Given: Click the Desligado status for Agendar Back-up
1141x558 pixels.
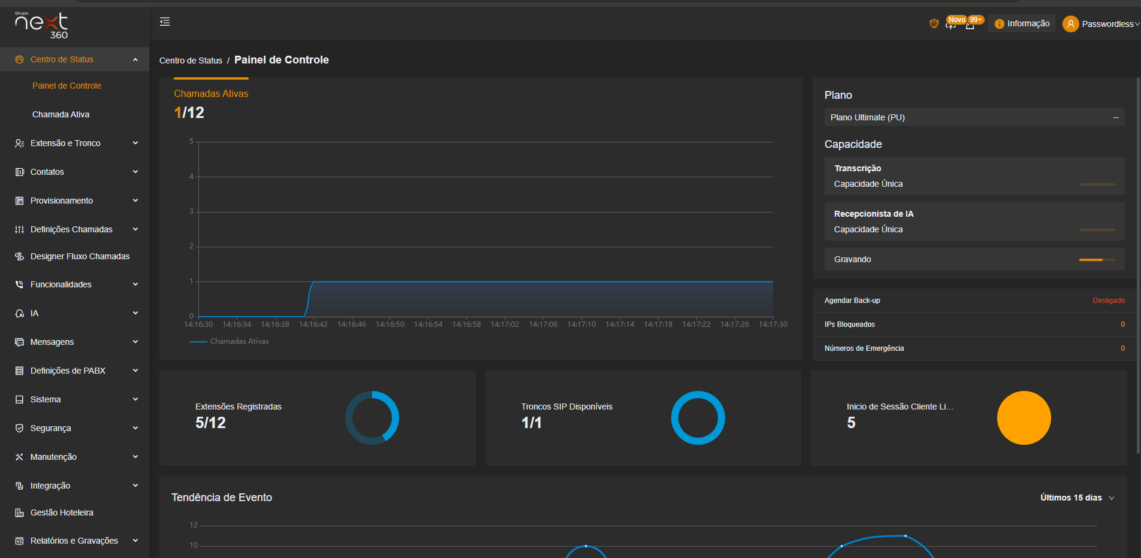Looking at the screenshot, I should [1109, 301].
